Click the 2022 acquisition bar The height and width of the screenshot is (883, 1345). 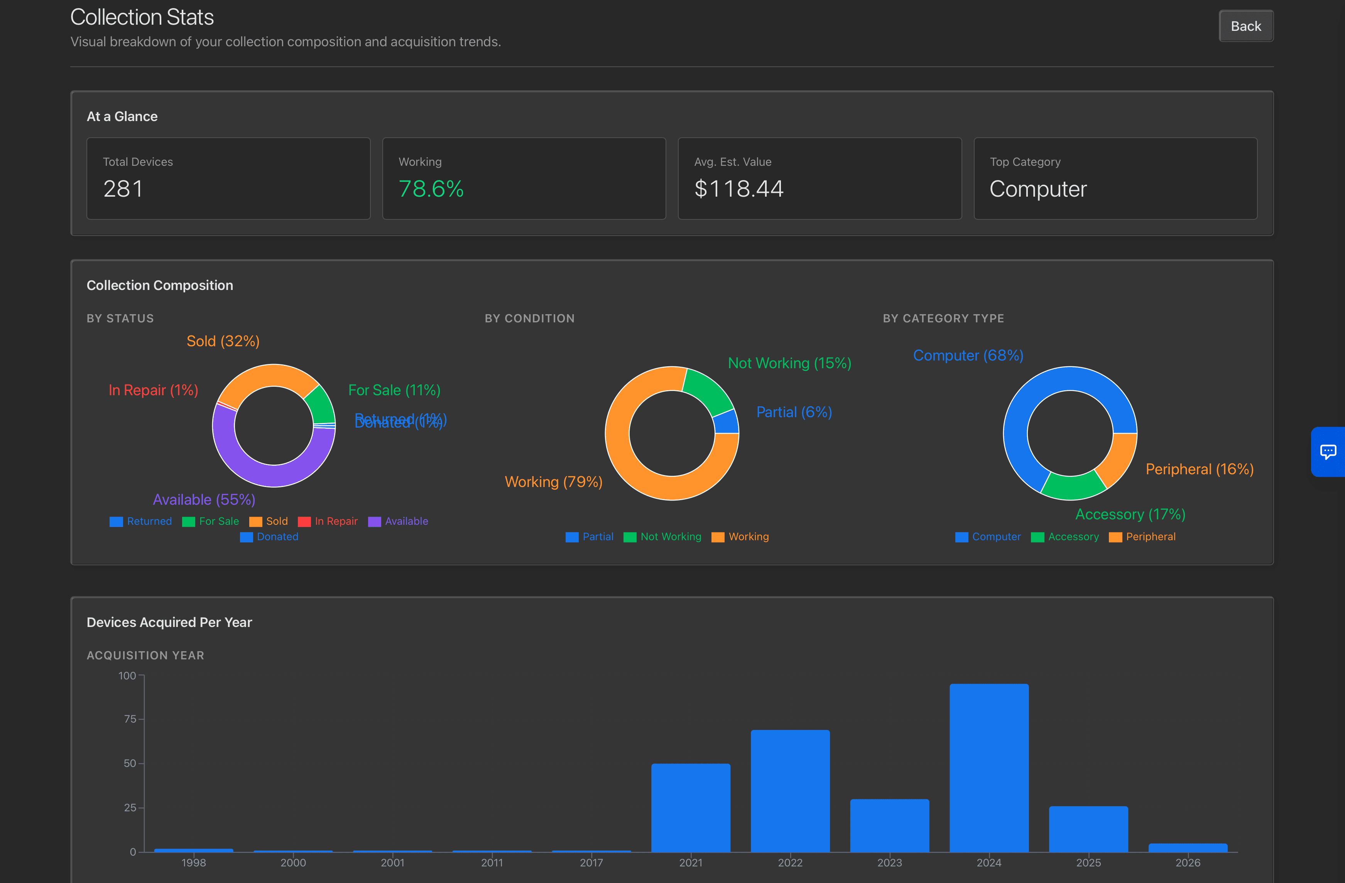[x=790, y=791]
